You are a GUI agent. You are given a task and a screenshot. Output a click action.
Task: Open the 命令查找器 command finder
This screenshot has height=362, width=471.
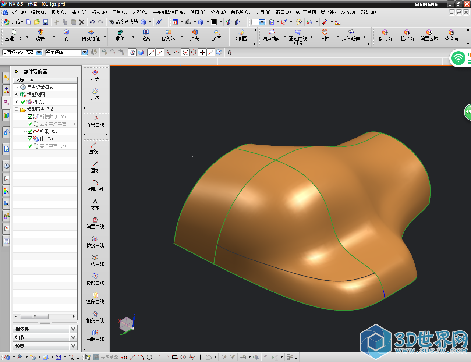[x=123, y=22]
